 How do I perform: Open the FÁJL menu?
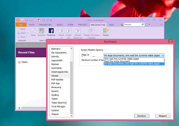(21, 24)
